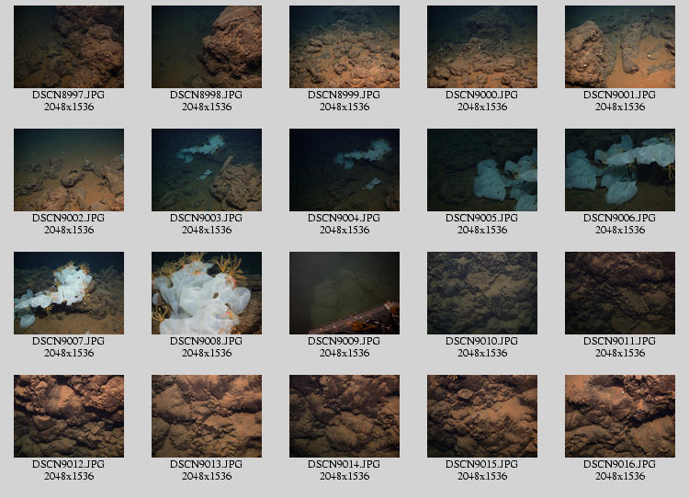Click the file name DSCN8999.JPG
The height and width of the screenshot is (498, 689).
coord(344,95)
